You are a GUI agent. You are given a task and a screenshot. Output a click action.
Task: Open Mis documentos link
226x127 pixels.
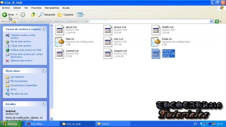pyautogui.click(x=19, y=81)
